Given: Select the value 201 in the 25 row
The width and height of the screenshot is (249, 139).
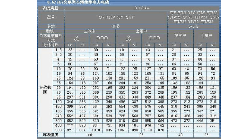Looking at the screenshot, I should (x=122, y=78).
